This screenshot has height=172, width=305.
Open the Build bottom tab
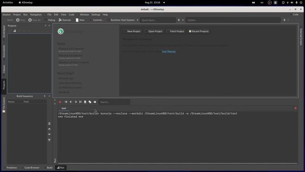pyautogui.click(x=49, y=168)
